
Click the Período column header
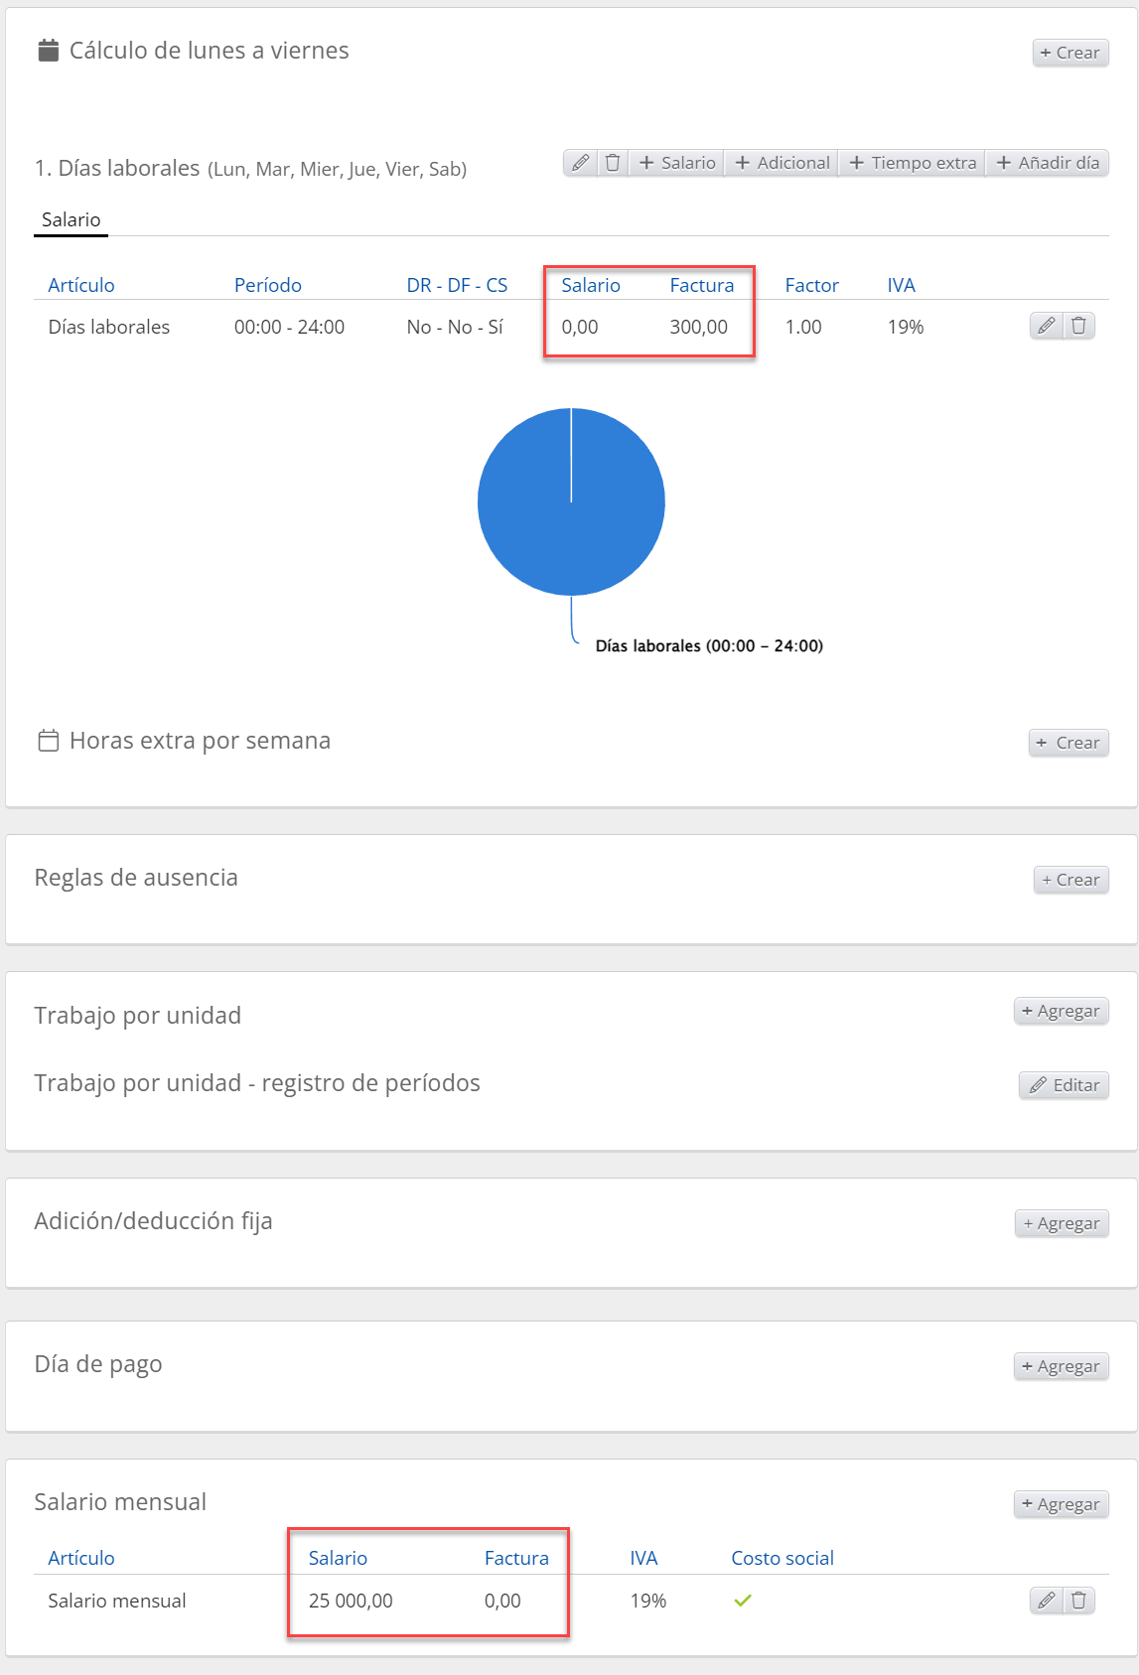[x=268, y=285]
